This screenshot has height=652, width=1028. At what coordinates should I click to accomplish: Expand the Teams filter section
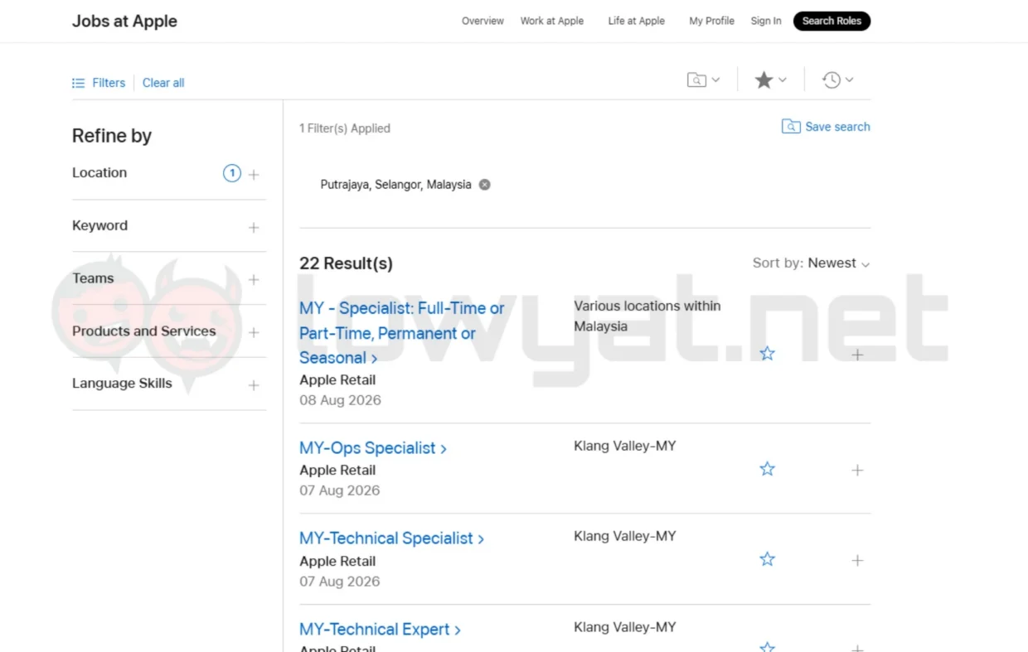point(254,280)
